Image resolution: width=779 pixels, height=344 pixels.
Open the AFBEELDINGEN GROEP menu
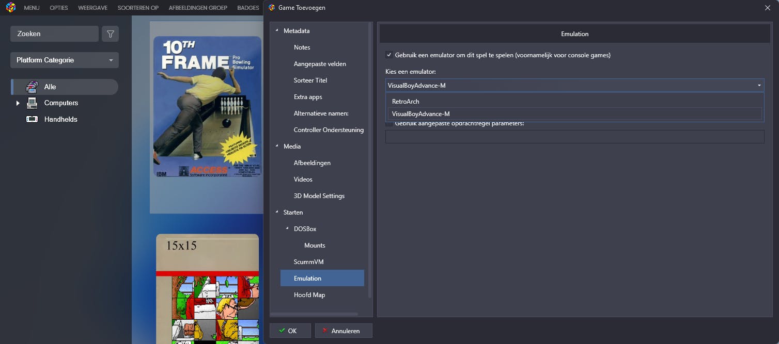(198, 8)
